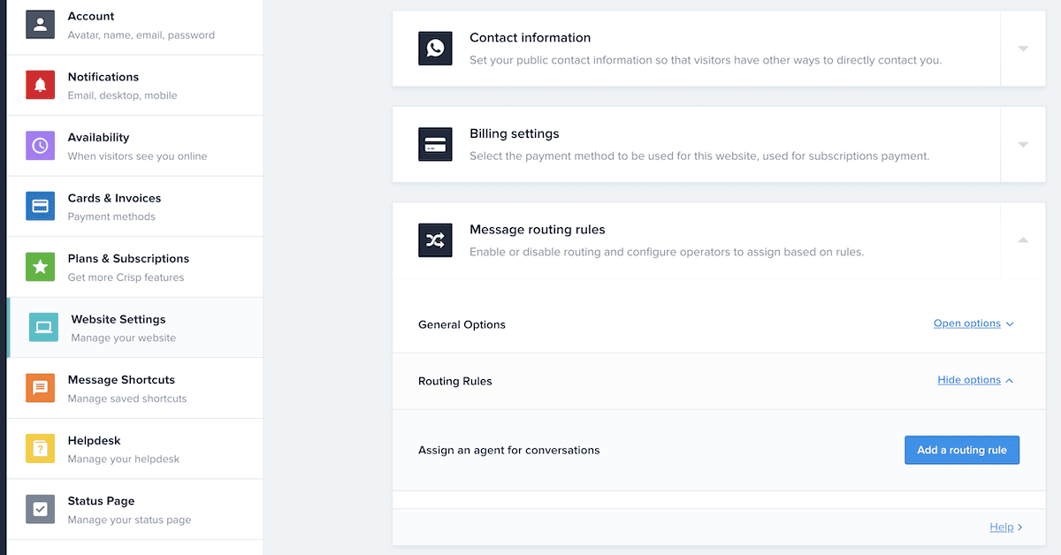The image size is (1061, 555).
Task: Open options for General Options
Action: [973, 323]
